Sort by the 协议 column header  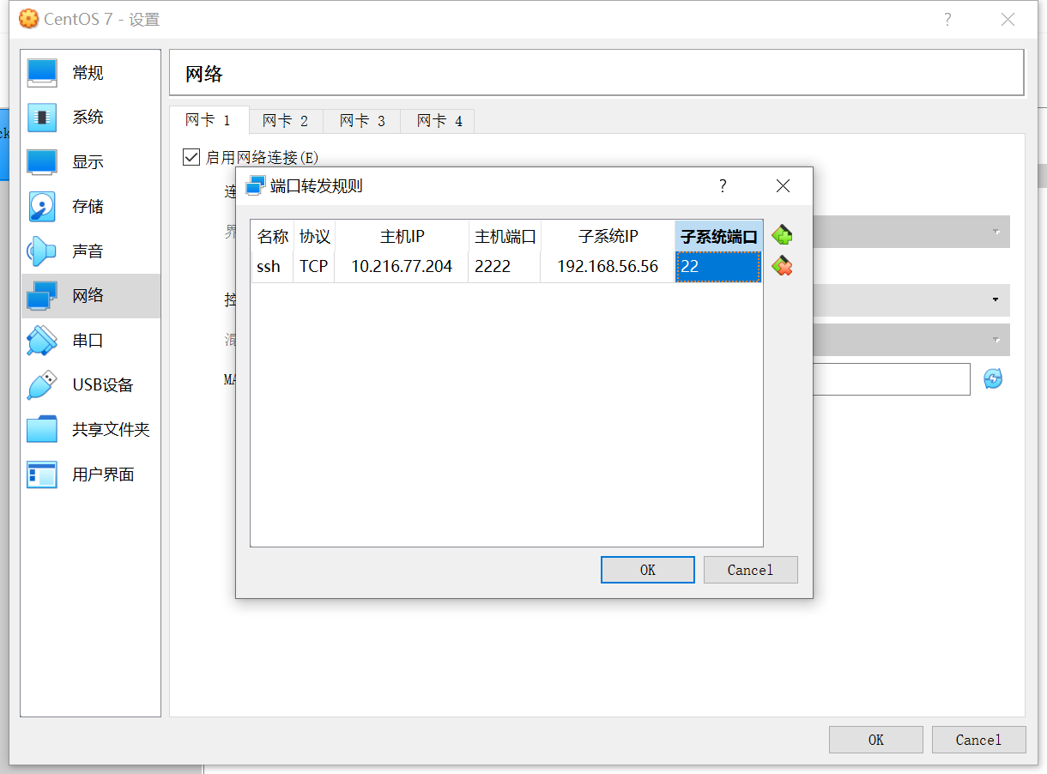tap(314, 236)
